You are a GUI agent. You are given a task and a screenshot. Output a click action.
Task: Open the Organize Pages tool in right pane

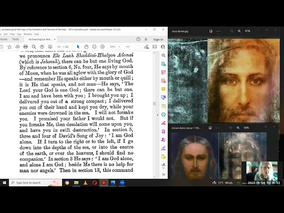coord(163,106)
